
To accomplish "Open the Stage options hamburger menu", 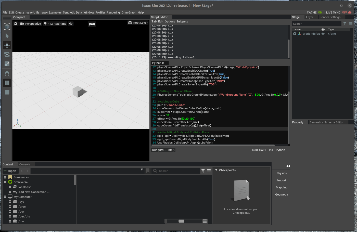I will click(351, 24).
